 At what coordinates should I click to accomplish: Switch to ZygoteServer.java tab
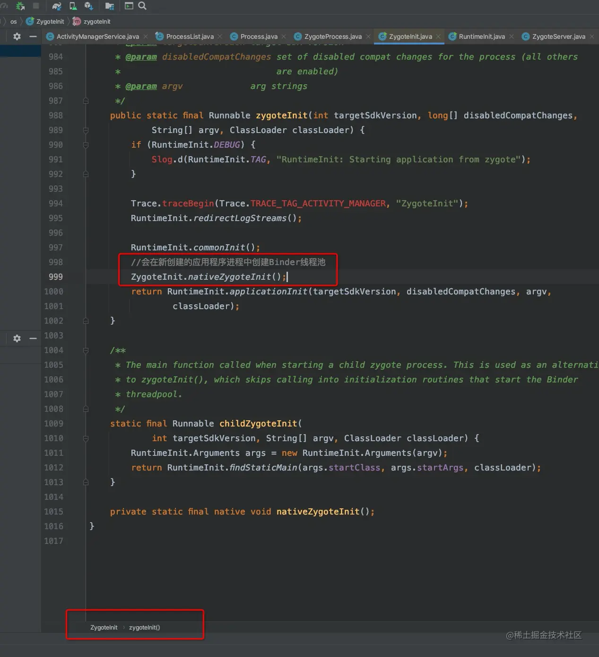(x=558, y=36)
